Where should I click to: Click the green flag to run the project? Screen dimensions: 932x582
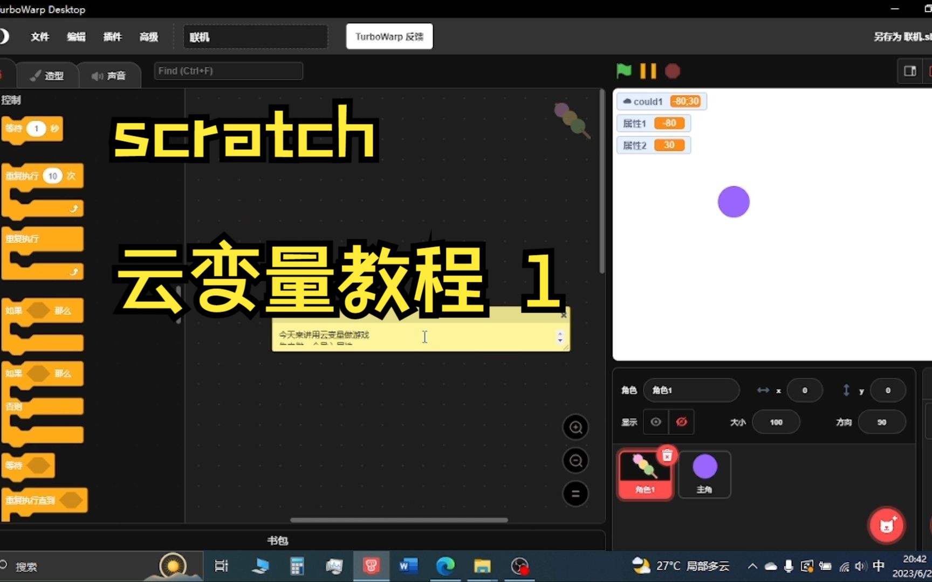click(x=624, y=71)
